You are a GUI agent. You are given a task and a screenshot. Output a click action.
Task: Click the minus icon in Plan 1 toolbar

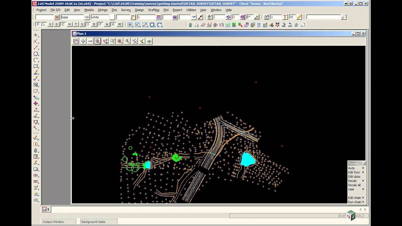pyautogui.click(x=90, y=41)
